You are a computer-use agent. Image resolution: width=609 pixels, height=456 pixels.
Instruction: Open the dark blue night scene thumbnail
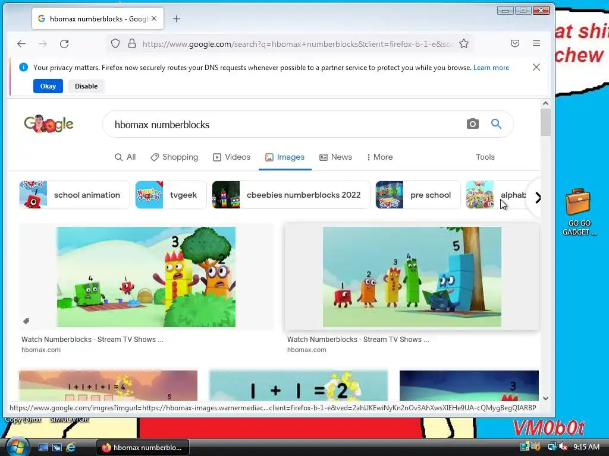coord(469,385)
